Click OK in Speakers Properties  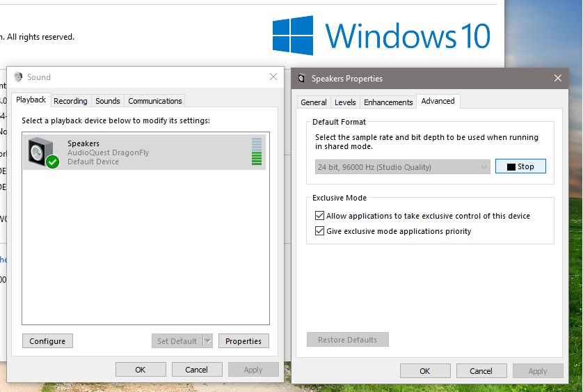coord(425,371)
